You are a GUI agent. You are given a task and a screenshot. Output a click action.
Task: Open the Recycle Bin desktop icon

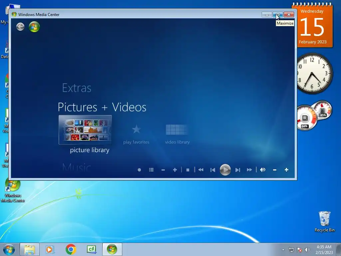coord(324,221)
